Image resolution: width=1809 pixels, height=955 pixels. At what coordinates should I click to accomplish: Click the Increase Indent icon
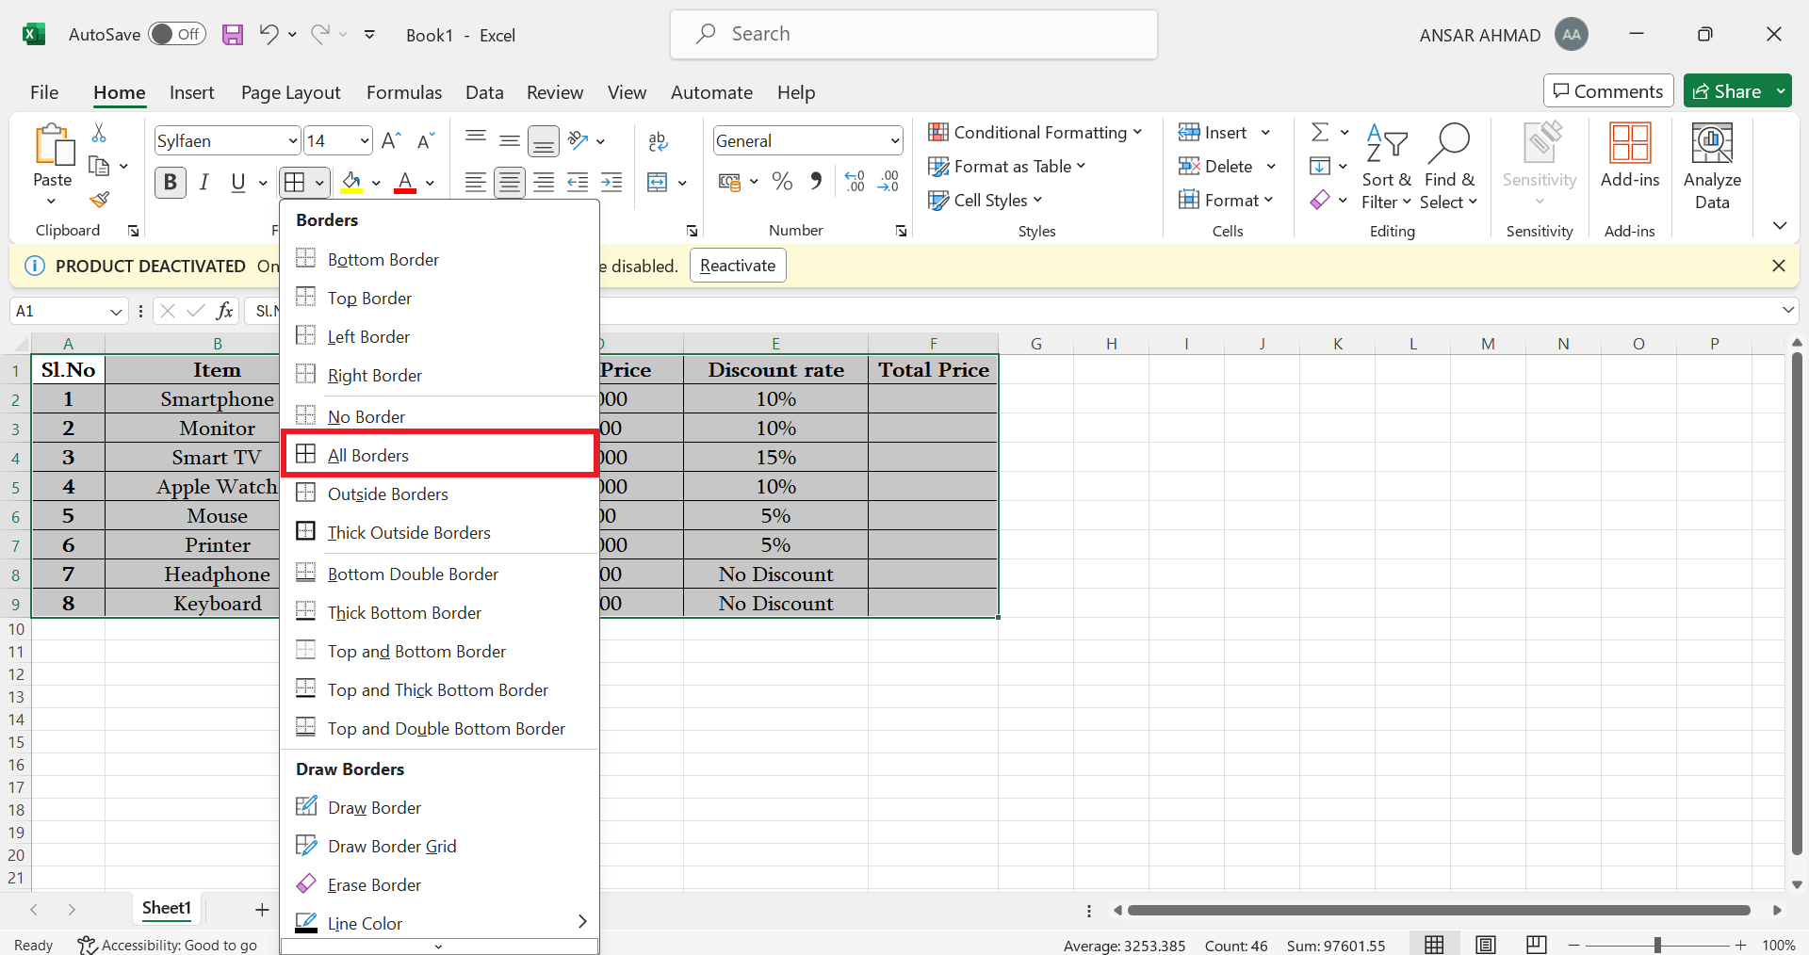click(611, 182)
